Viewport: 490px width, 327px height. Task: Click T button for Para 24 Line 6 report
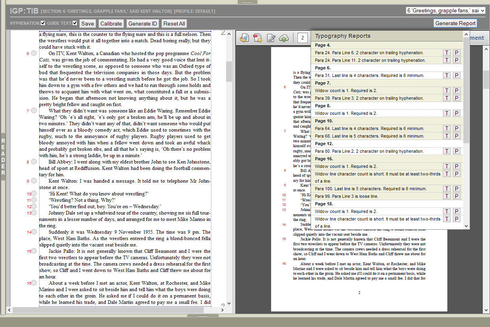click(x=447, y=53)
